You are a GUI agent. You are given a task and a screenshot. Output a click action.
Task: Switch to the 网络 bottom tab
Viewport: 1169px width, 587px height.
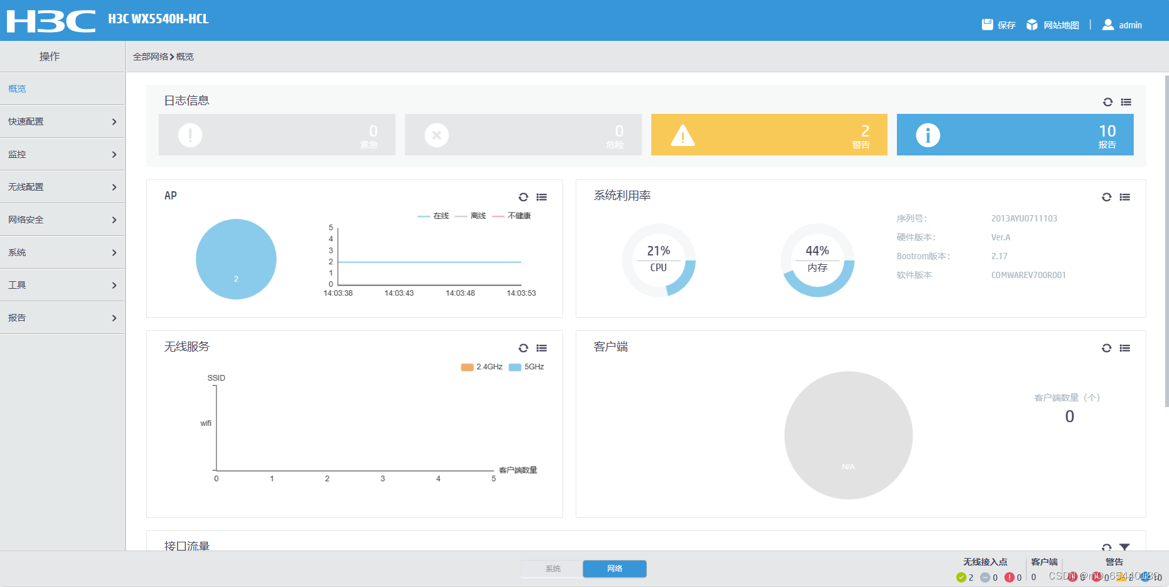click(x=615, y=569)
